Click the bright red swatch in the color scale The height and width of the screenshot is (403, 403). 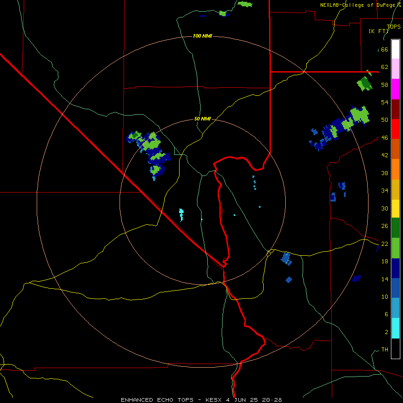pos(395,129)
